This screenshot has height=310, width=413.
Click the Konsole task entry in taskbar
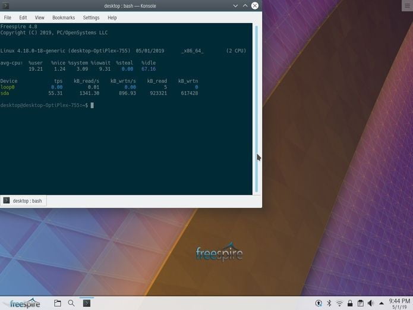87,303
